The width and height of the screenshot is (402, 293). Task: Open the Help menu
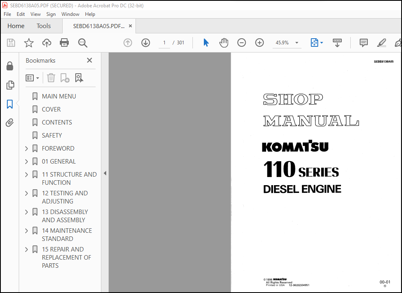pos(90,14)
